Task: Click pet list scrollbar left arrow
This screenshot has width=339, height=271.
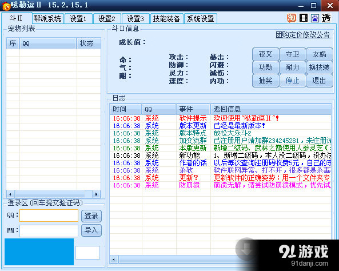Action: tap(10, 194)
